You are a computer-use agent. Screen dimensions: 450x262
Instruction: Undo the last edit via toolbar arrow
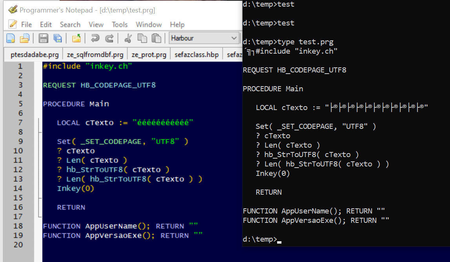coord(95,38)
